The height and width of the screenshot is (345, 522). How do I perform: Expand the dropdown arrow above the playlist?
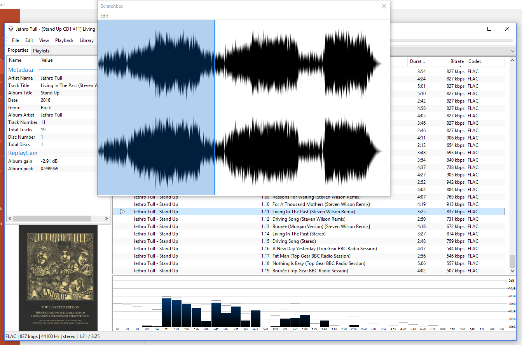coord(513,51)
